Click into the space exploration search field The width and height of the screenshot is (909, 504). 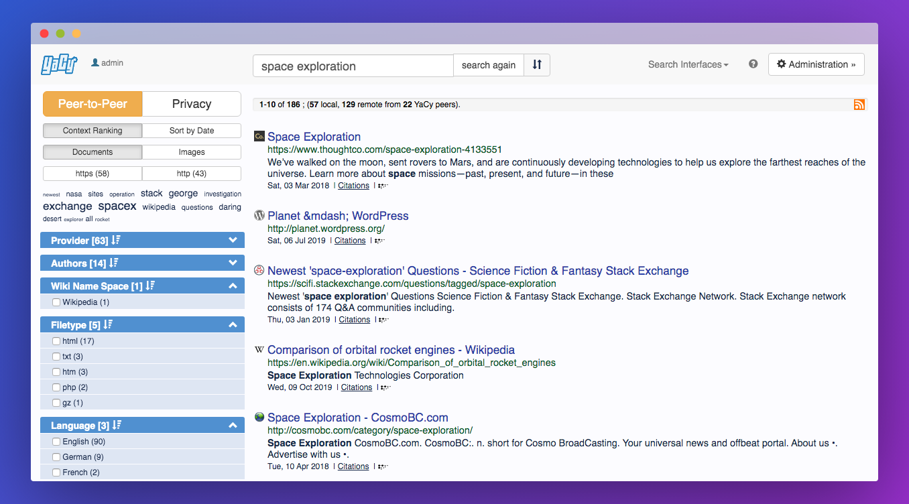coord(353,66)
